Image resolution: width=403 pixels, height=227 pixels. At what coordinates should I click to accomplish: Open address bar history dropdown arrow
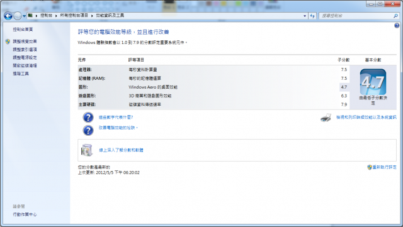305,16
